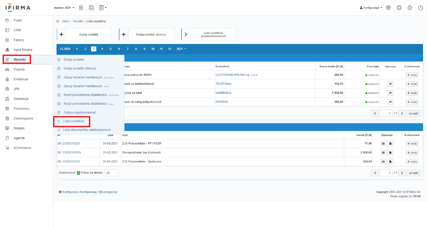Click the page number field in expenses table pager

pos(386,113)
